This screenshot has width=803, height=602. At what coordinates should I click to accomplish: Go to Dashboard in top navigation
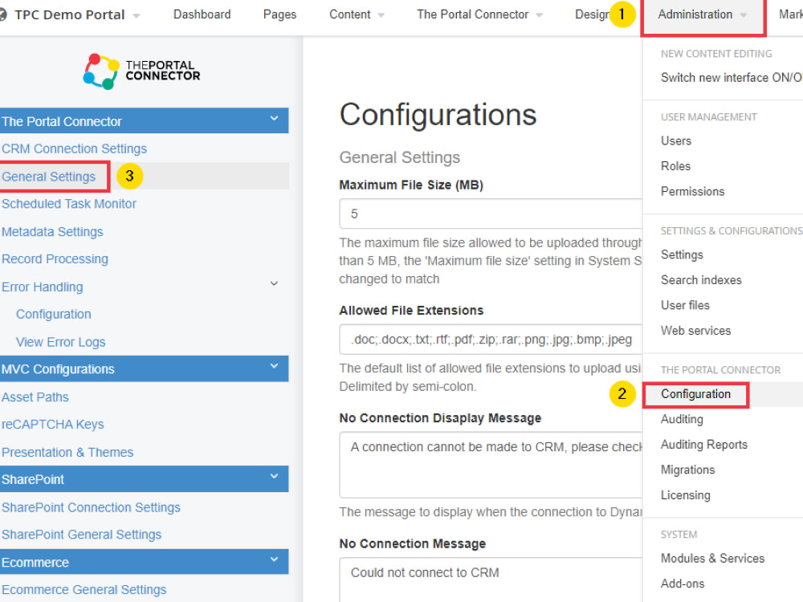202,14
